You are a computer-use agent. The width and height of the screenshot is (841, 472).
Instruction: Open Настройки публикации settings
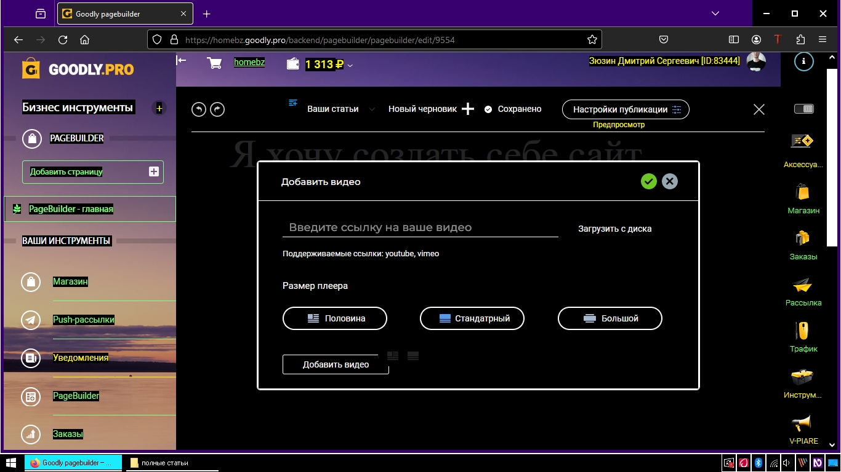(626, 109)
